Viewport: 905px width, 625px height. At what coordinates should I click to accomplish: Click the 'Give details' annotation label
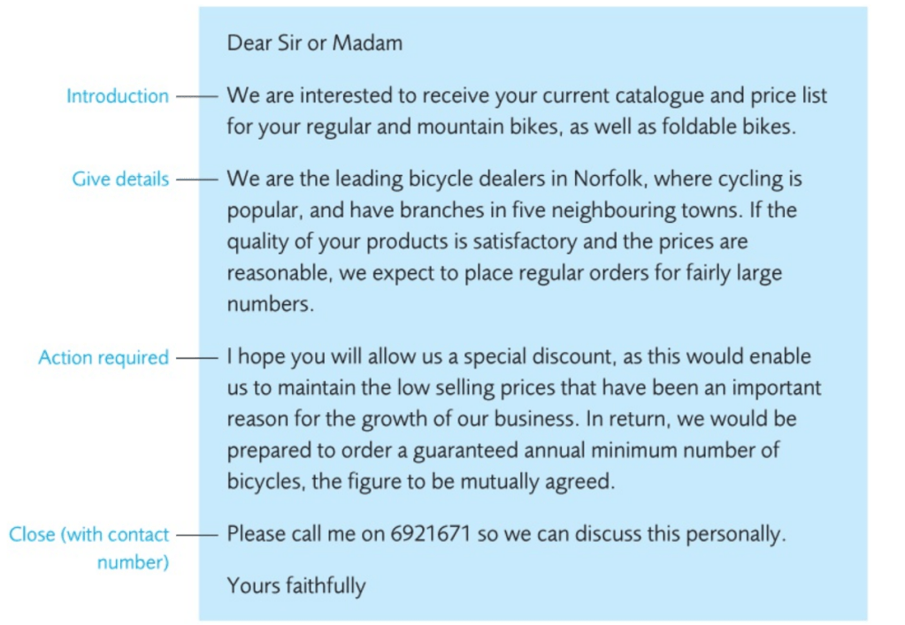pos(119,179)
